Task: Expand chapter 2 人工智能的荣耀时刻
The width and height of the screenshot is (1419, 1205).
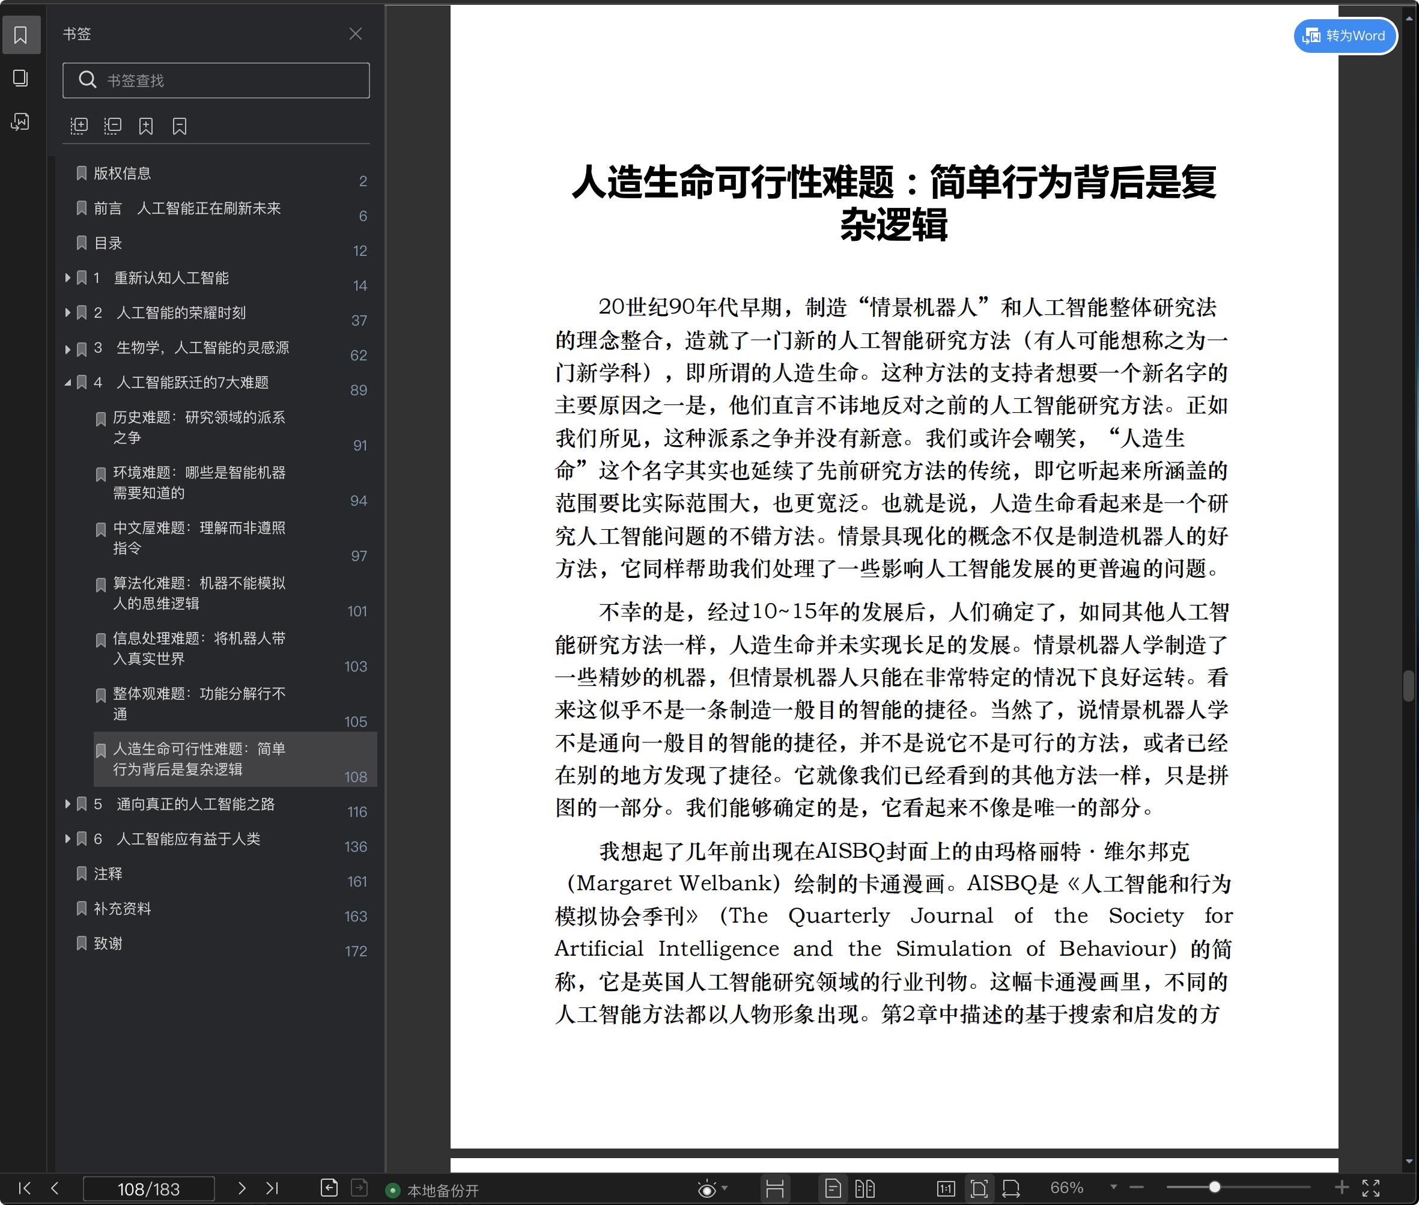Action: (68, 313)
